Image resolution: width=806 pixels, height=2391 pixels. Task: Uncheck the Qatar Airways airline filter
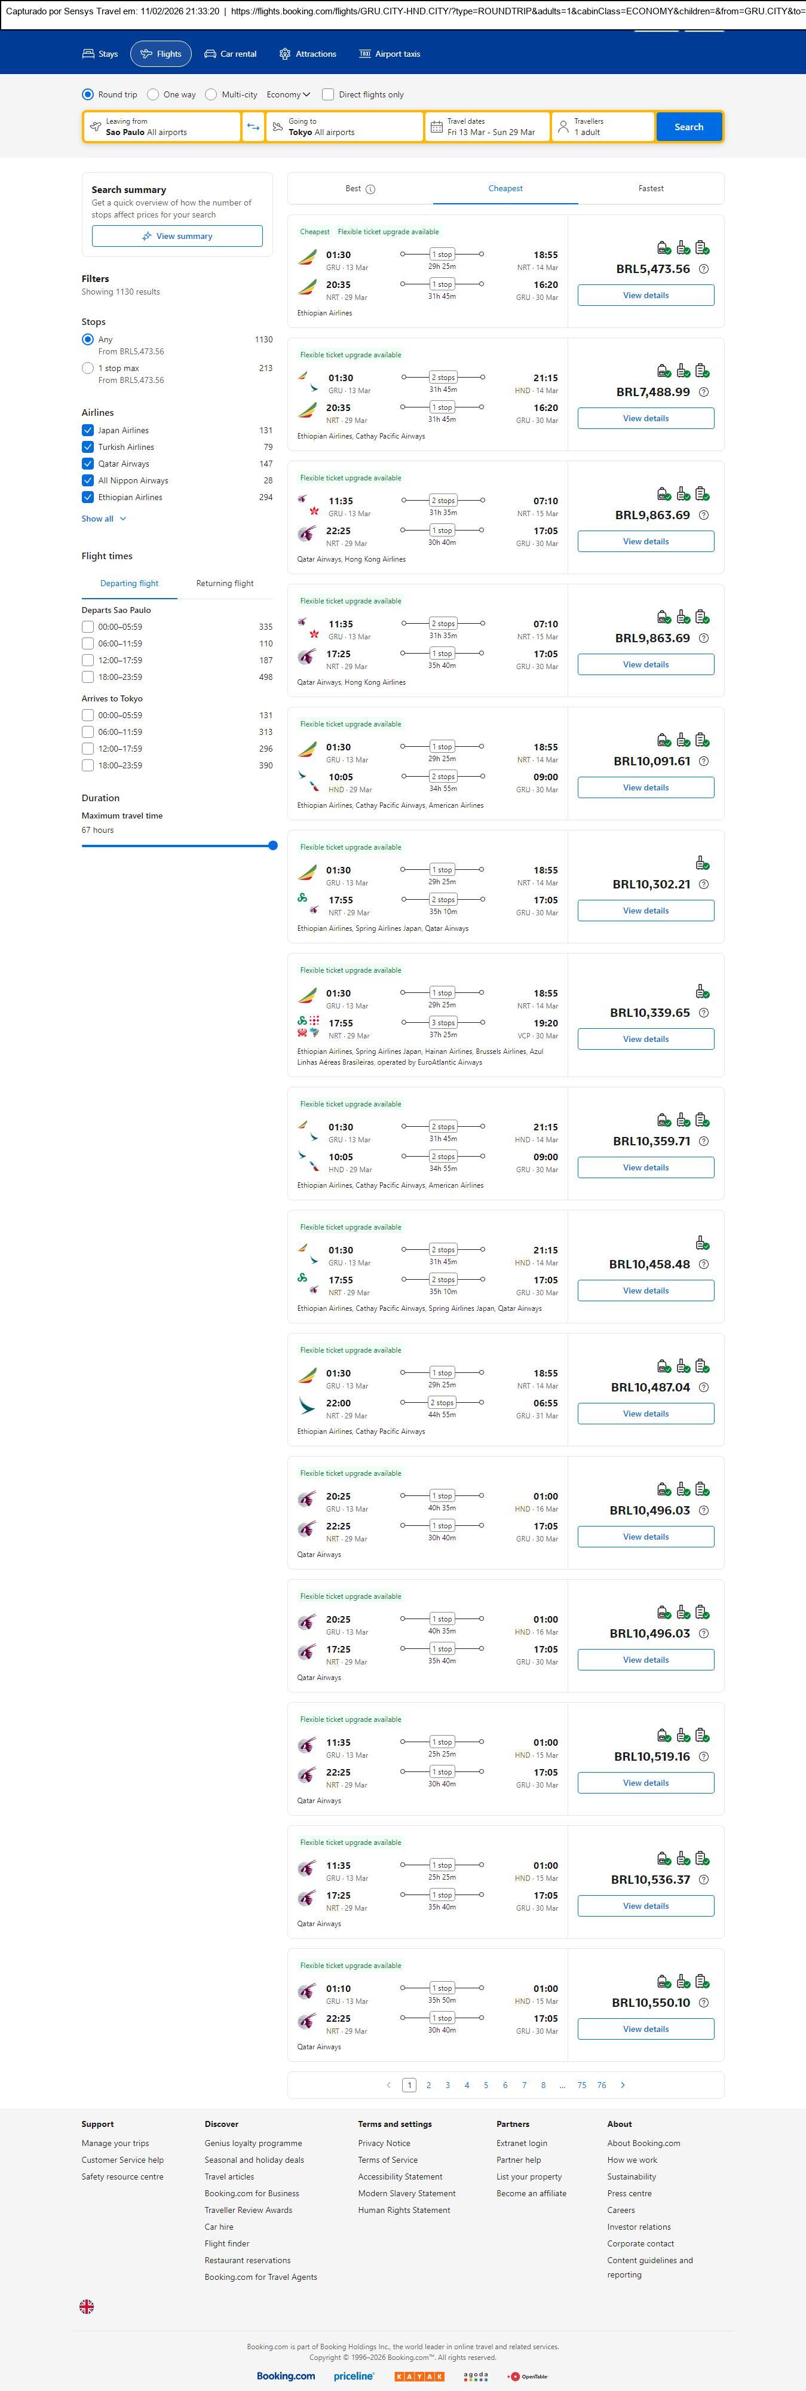click(x=87, y=464)
